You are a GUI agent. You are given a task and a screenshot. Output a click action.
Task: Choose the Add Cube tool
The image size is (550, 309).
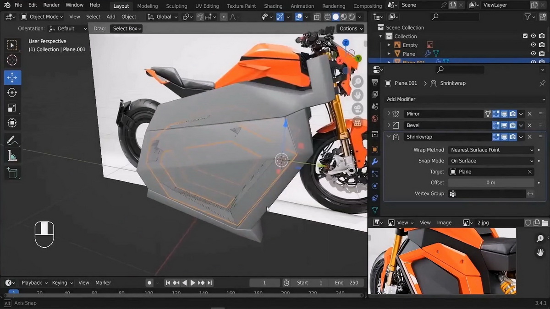coord(12,173)
